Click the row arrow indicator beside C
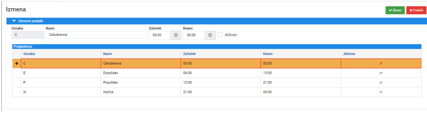Viewport: 427px width, 114px height. point(17,63)
